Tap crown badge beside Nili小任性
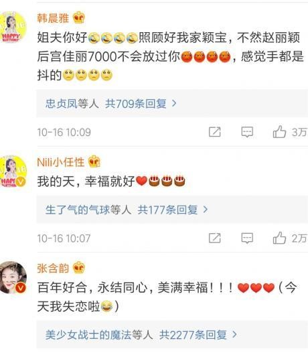Screen dimensions: 308x353 (x=94, y=161)
